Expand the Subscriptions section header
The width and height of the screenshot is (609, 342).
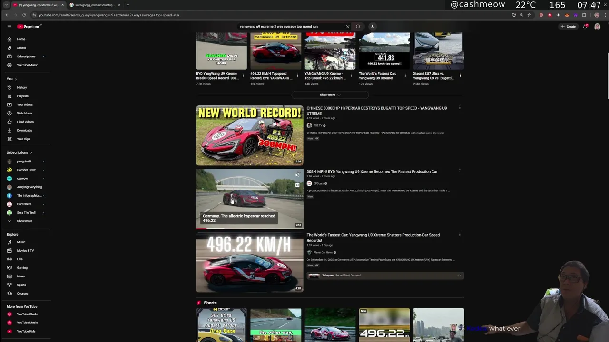pos(20,152)
